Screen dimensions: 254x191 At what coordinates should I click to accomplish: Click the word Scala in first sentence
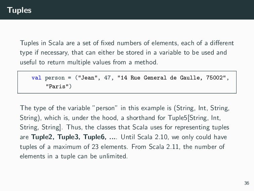(x=56, y=43)
